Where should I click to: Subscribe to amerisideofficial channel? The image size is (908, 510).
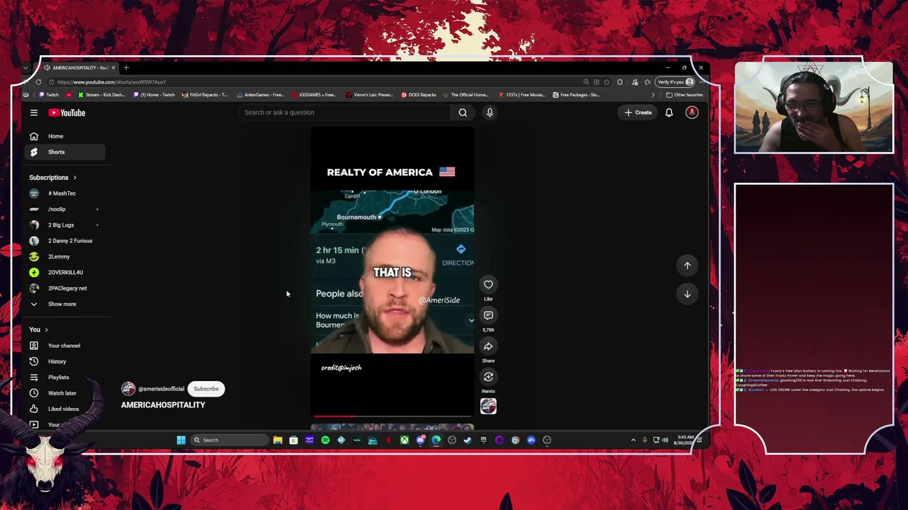[206, 389]
